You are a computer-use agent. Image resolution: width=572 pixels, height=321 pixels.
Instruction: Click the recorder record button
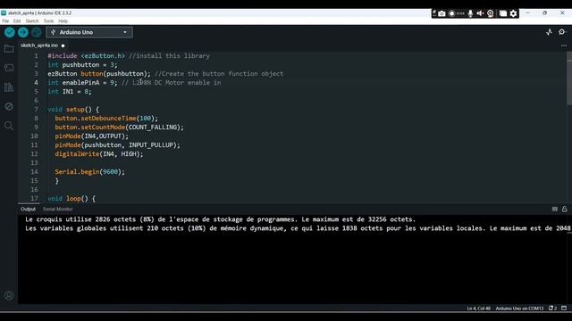coord(451,13)
